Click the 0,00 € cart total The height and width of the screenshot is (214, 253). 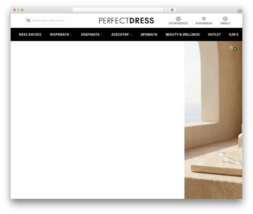[x=234, y=34]
